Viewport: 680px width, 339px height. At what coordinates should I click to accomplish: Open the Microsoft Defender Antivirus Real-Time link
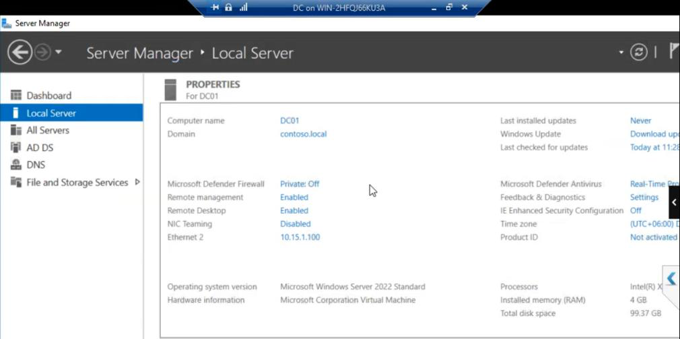[x=655, y=184]
